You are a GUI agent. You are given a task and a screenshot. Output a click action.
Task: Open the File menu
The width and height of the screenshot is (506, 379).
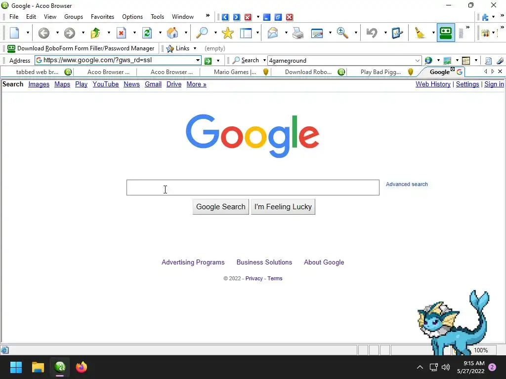point(14,17)
